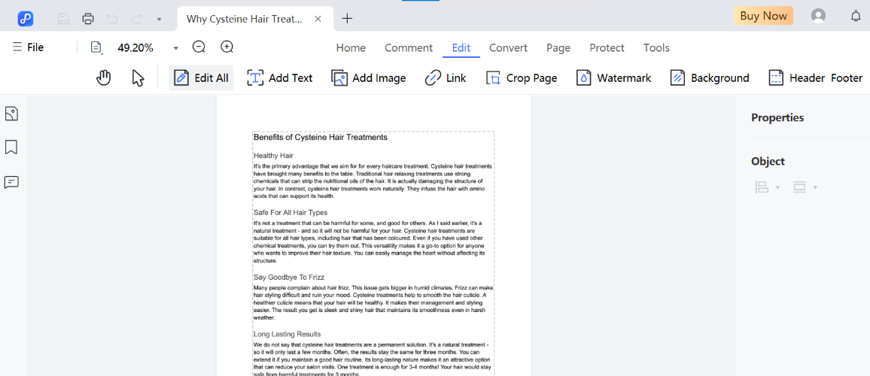Viewport: 870px width, 376px height.
Task: Click the Long Lasting Results subheading
Action: coord(287,334)
